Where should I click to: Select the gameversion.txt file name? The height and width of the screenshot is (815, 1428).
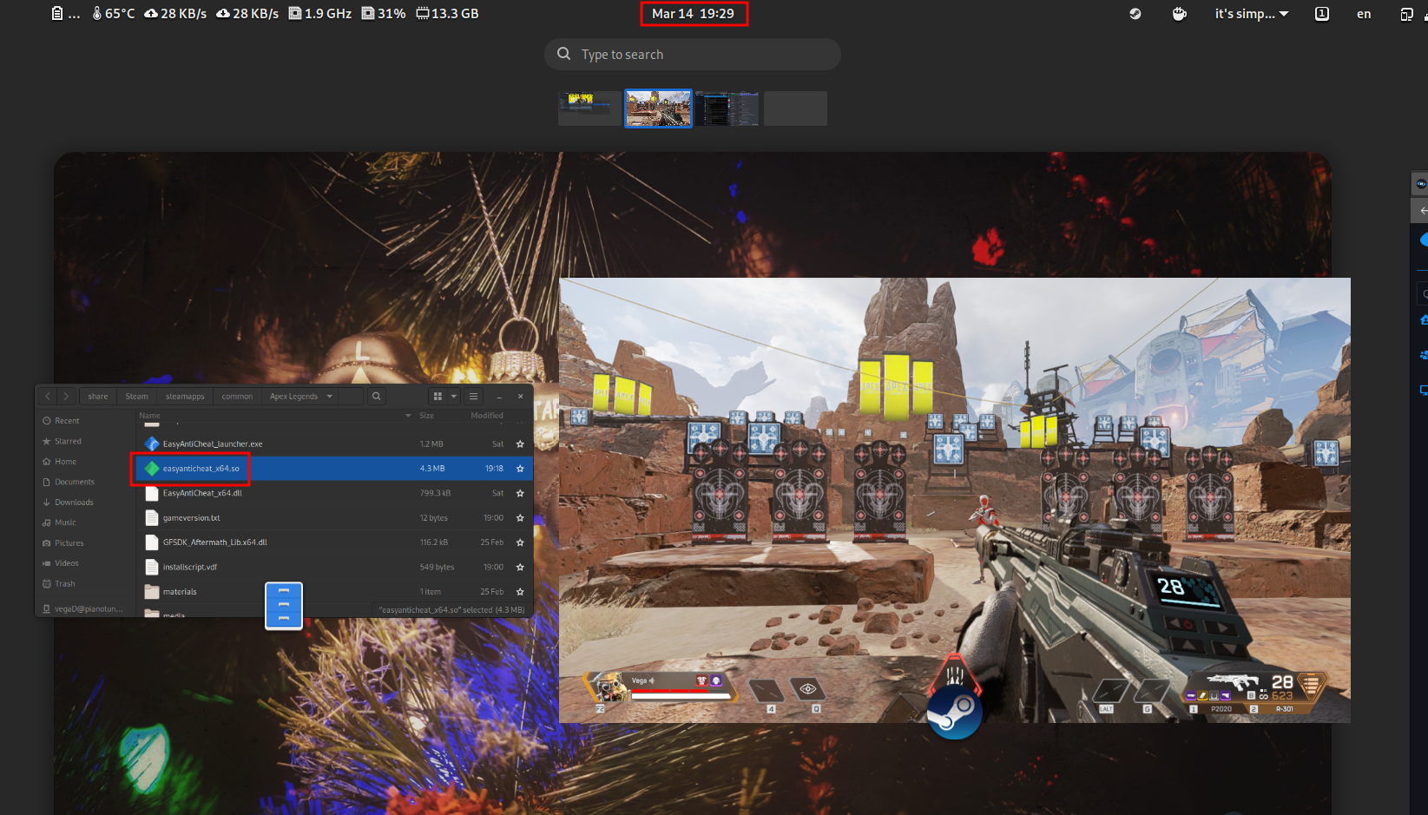click(x=192, y=518)
